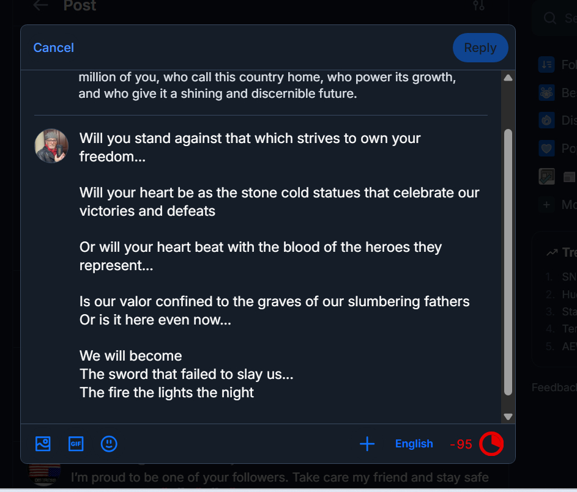
Task: Click the scrollbar down arrow
Action: tap(507, 416)
